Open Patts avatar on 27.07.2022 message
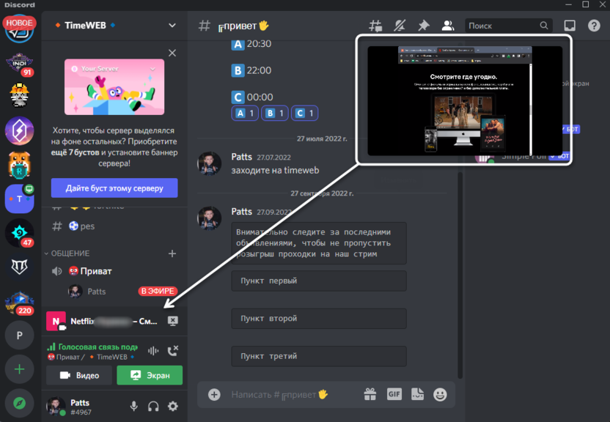 209,163
